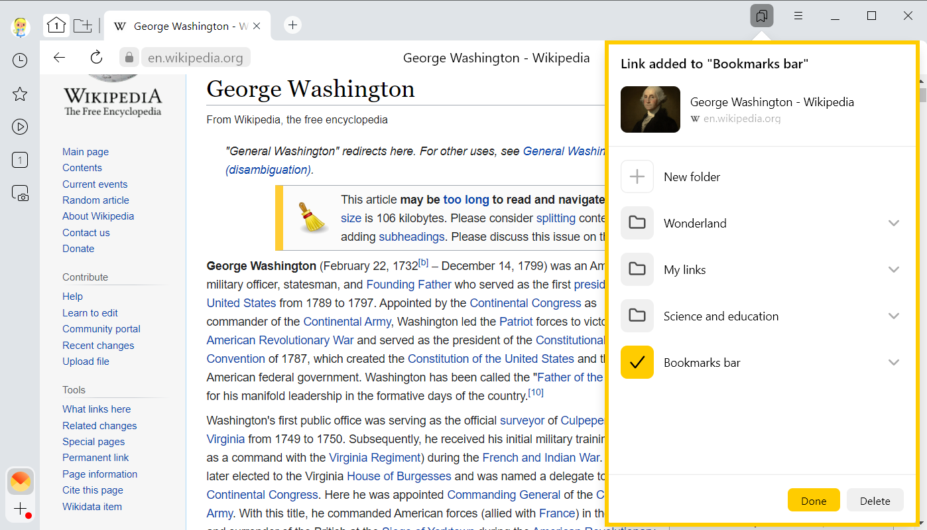The image size is (927, 530).
Task: Open Related changes link
Action: point(99,426)
